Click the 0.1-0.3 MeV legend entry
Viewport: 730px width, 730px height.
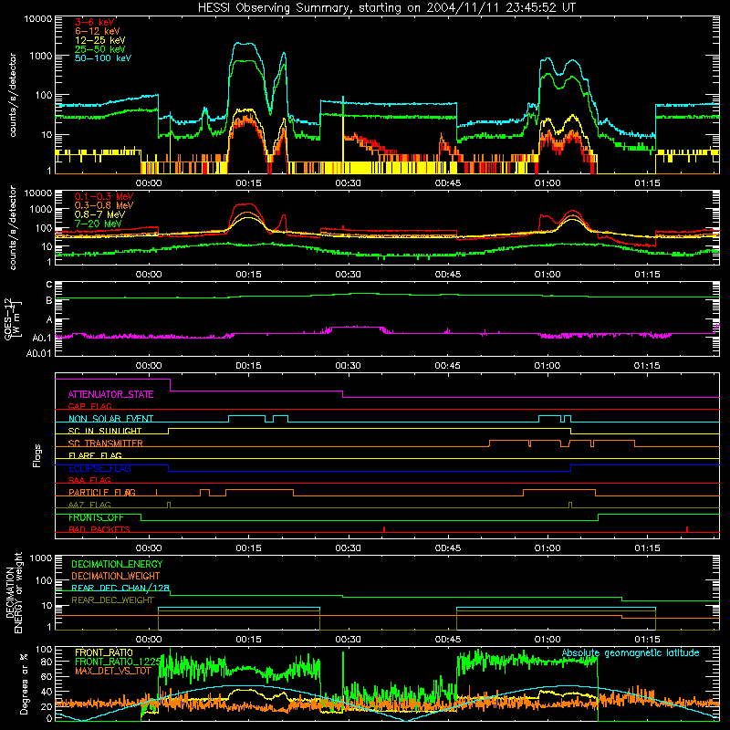point(104,196)
